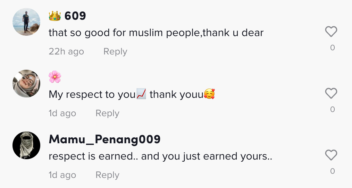Reply to the "respect is earned" comment
This screenshot has width=352, height=188.
click(x=107, y=175)
